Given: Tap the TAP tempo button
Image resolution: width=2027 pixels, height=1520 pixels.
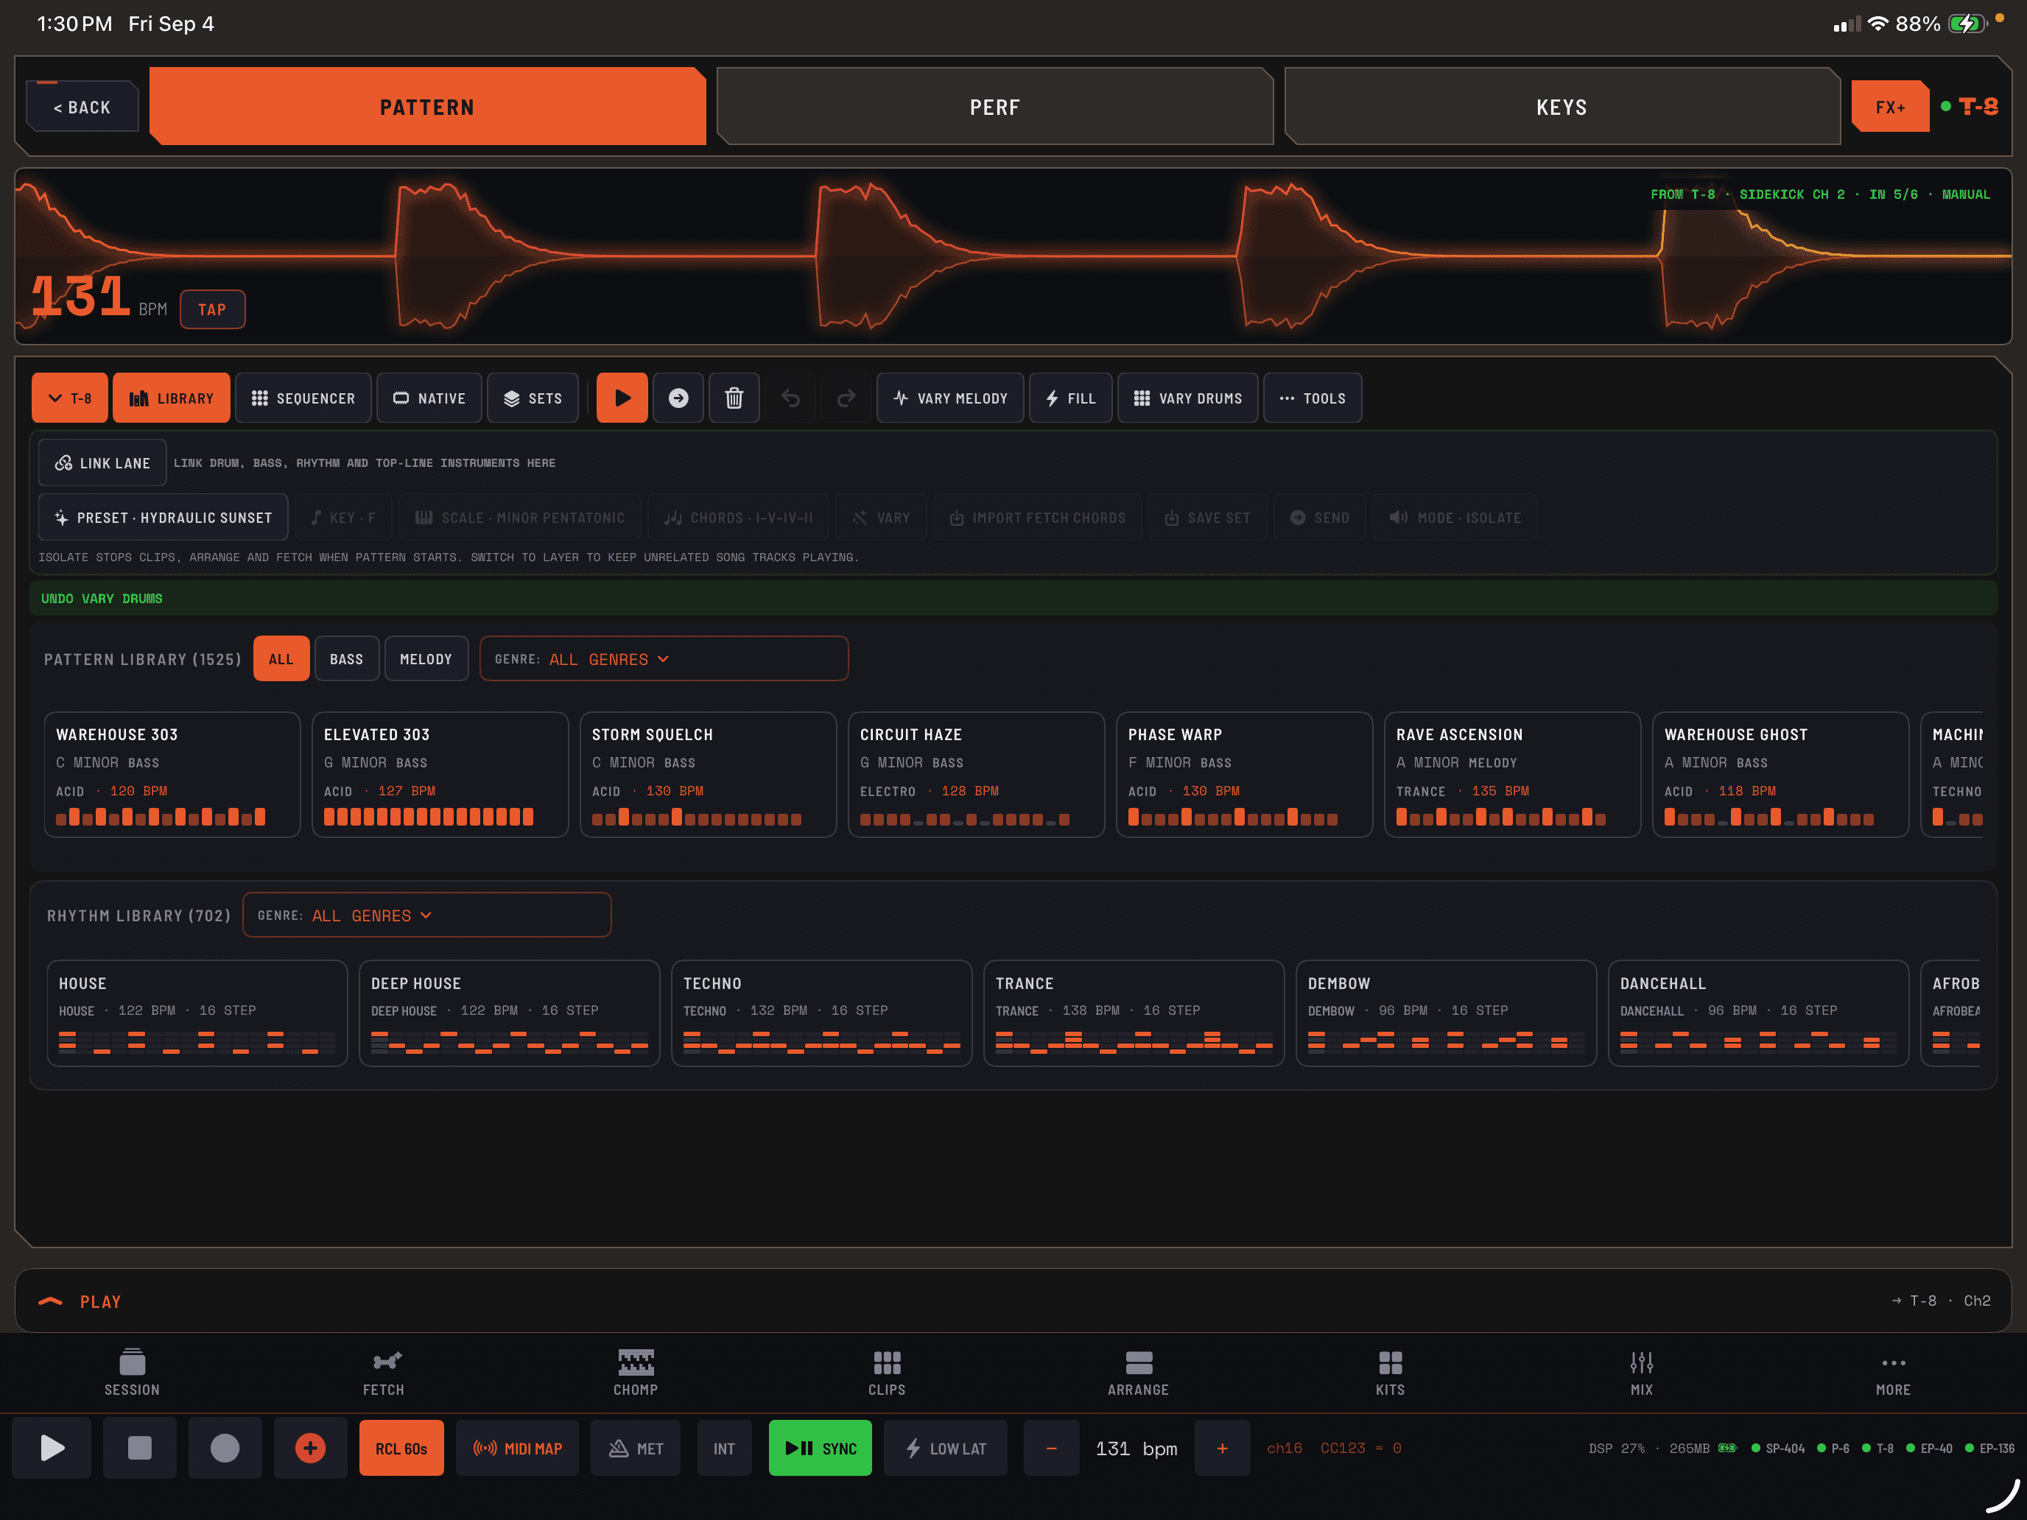Looking at the screenshot, I should (213, 309).
